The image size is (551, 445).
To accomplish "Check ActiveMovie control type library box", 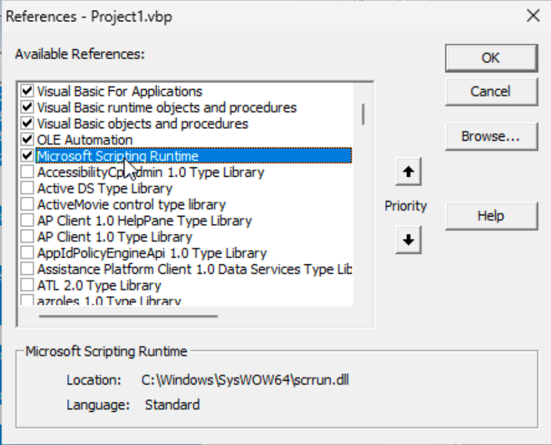I will pos(27,205).
